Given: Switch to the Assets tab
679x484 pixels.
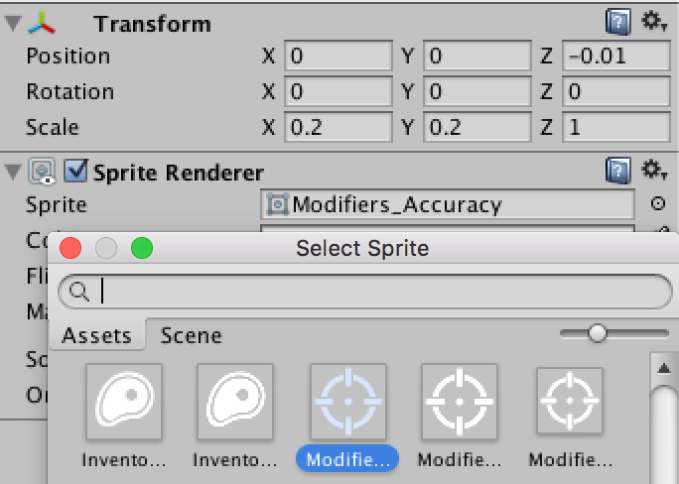Looking at the screenshot, I should [x=96, y=335].
